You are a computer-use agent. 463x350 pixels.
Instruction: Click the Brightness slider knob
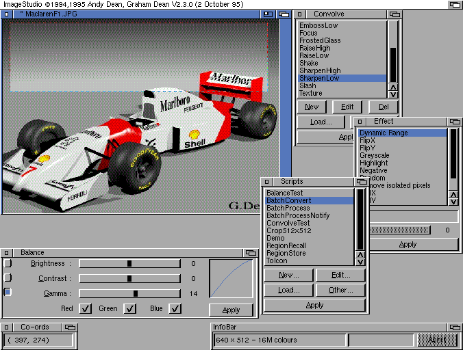(129, 264)
